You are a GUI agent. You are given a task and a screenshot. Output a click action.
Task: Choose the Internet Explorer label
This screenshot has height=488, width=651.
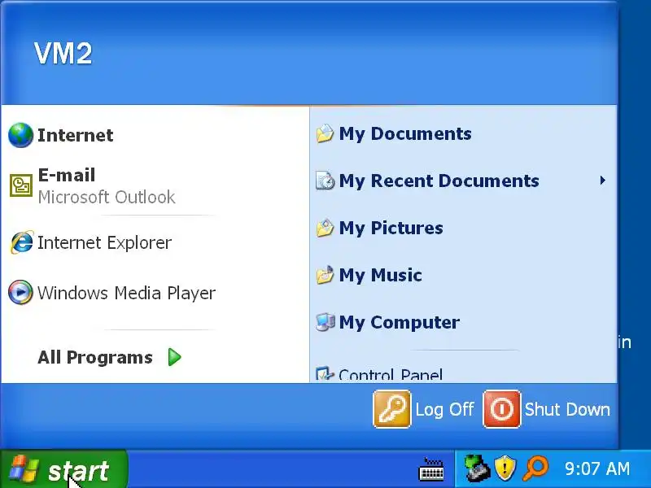(x=104, y=242)
